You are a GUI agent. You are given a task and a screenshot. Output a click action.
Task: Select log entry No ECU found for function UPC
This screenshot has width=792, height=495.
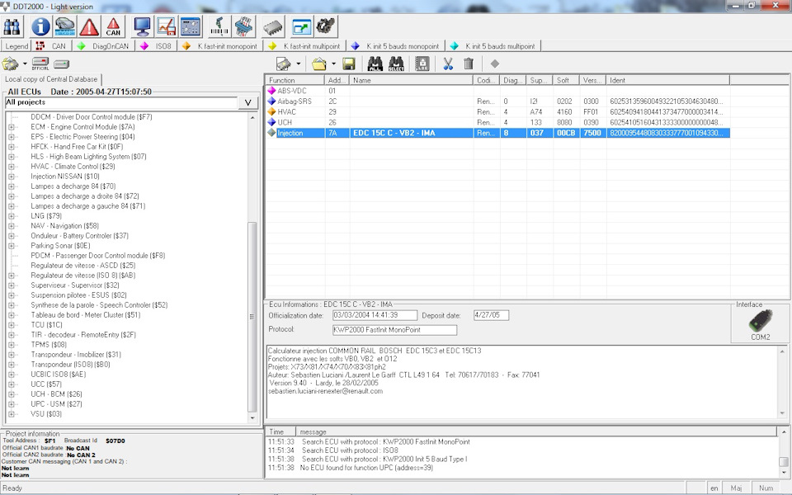pos(366,469)
